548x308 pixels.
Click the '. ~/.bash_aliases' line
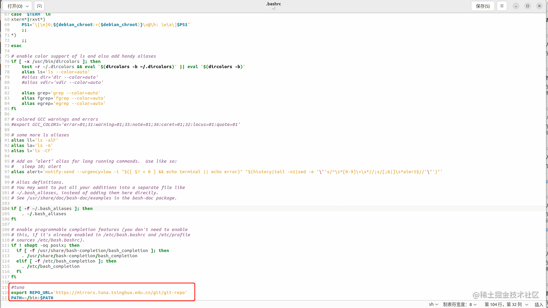(x=44, y=214)
